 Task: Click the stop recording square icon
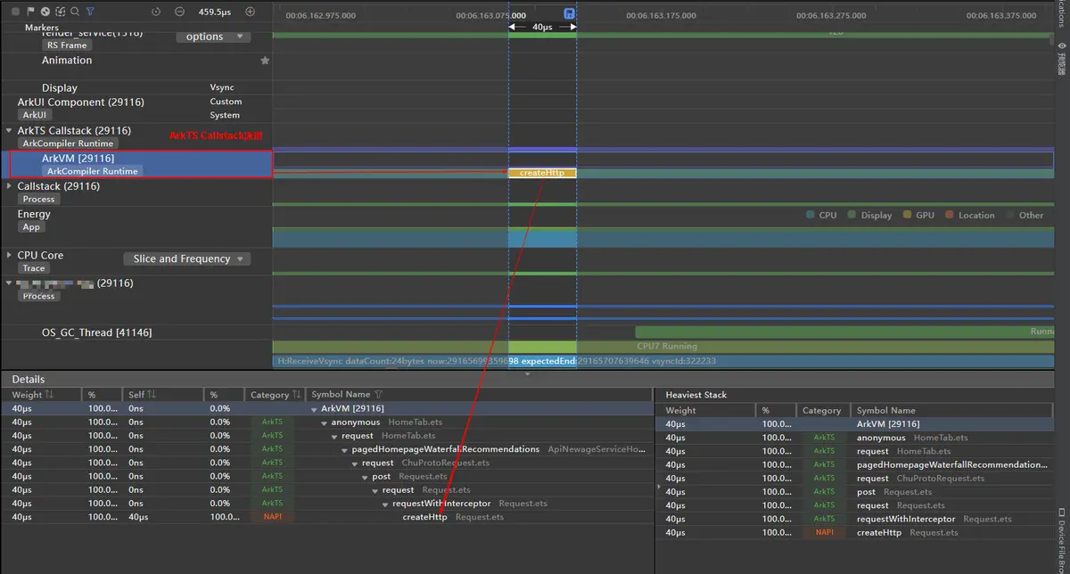pos(15,12)
